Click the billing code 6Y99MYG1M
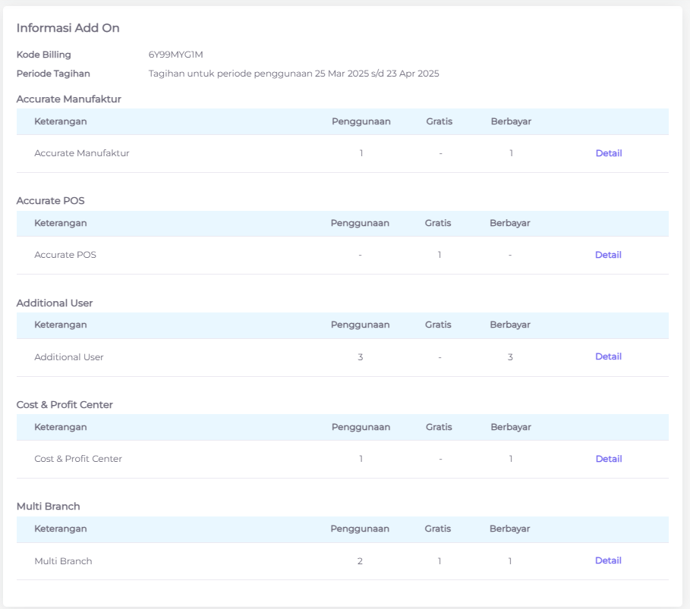Screen dimensions: 690x609 175,55
